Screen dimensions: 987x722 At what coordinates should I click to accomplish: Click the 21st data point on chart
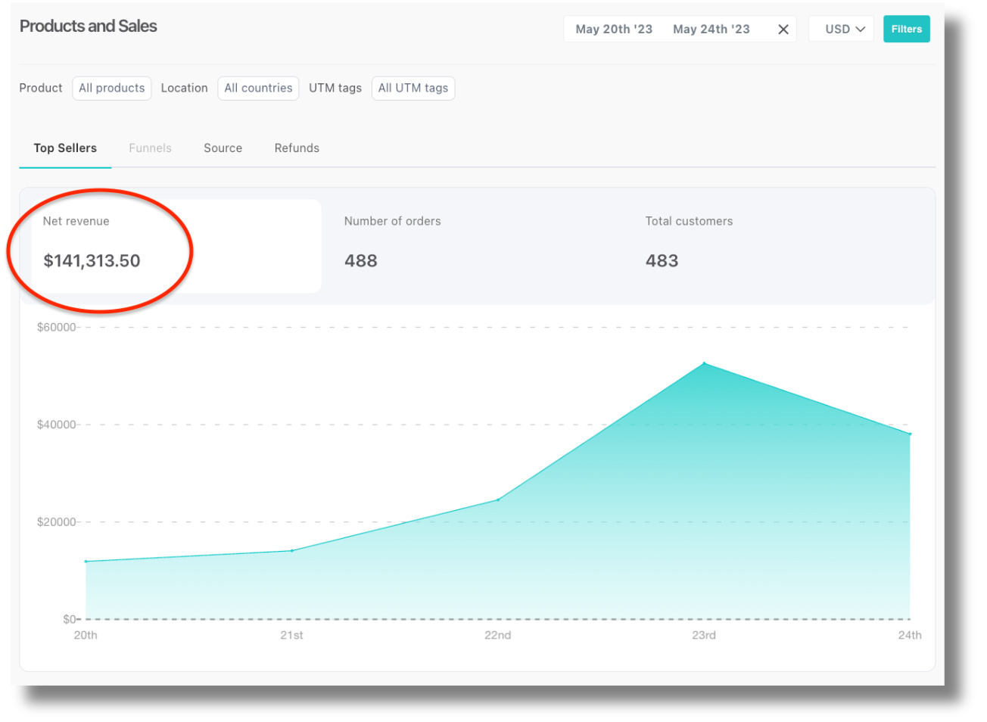(292, 551)
